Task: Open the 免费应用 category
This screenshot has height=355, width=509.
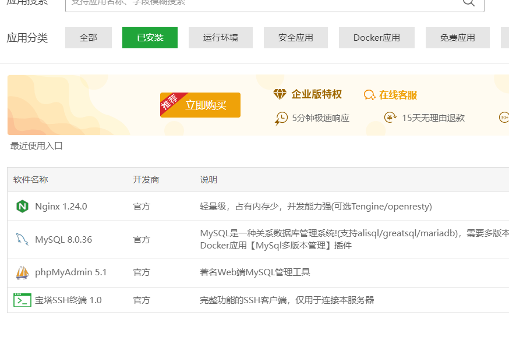Action: pos(457,38)
